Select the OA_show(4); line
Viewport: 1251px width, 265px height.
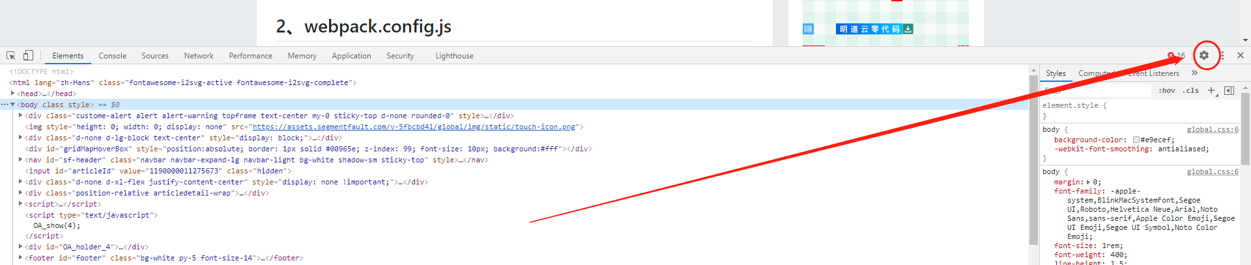click(x=57, y=225)
